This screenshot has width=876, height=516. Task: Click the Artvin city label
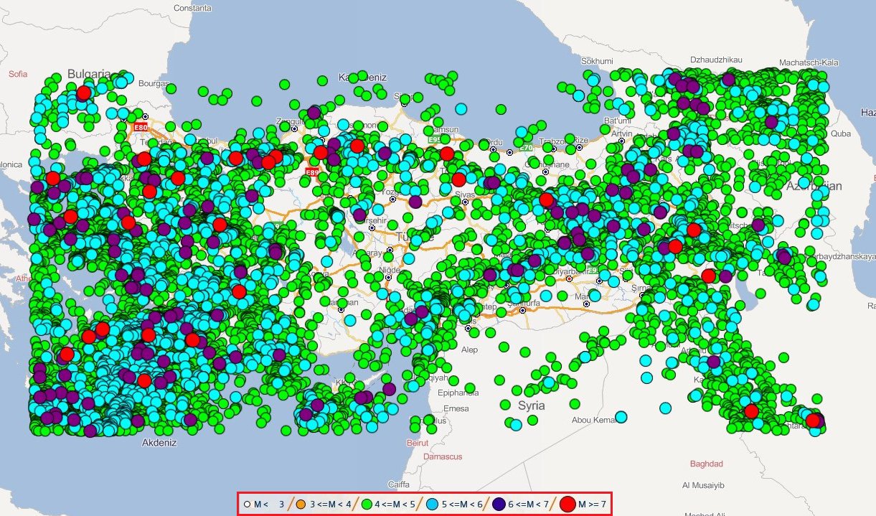(x=622, y=133)
